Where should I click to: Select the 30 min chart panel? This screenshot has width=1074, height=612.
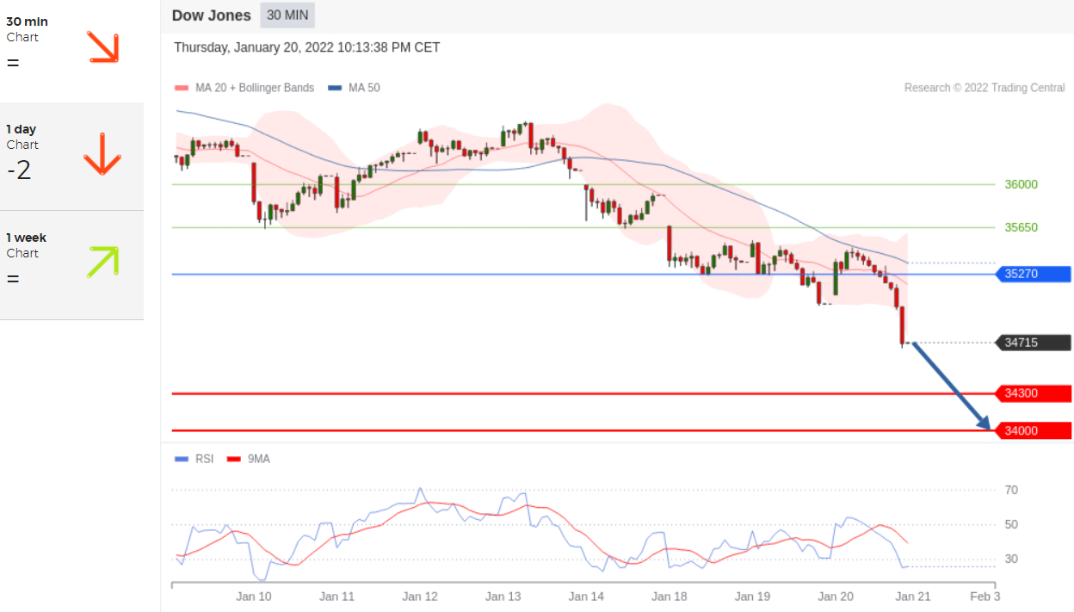pos(71,49)
